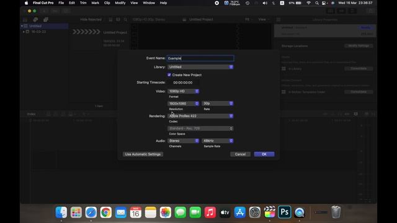Viewport: 397px width, 223px height.
Task: Select the Untitled library in sidebar
Action: point(45,26)
